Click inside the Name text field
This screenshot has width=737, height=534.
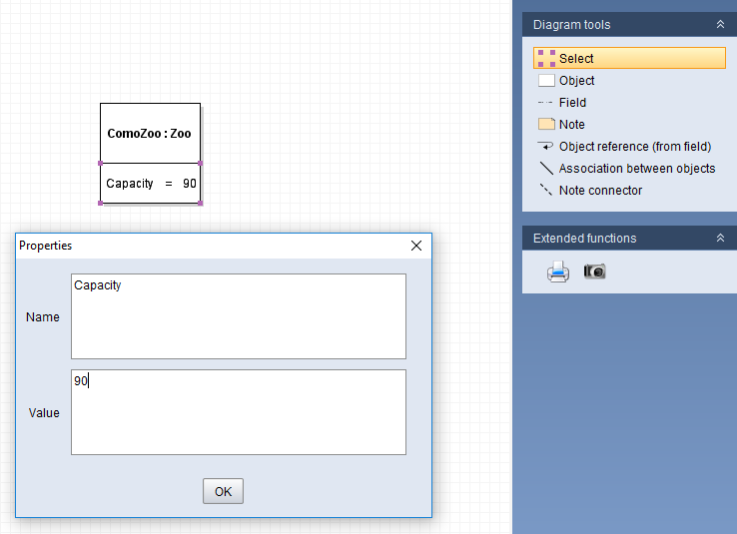[x=239, y=316]
